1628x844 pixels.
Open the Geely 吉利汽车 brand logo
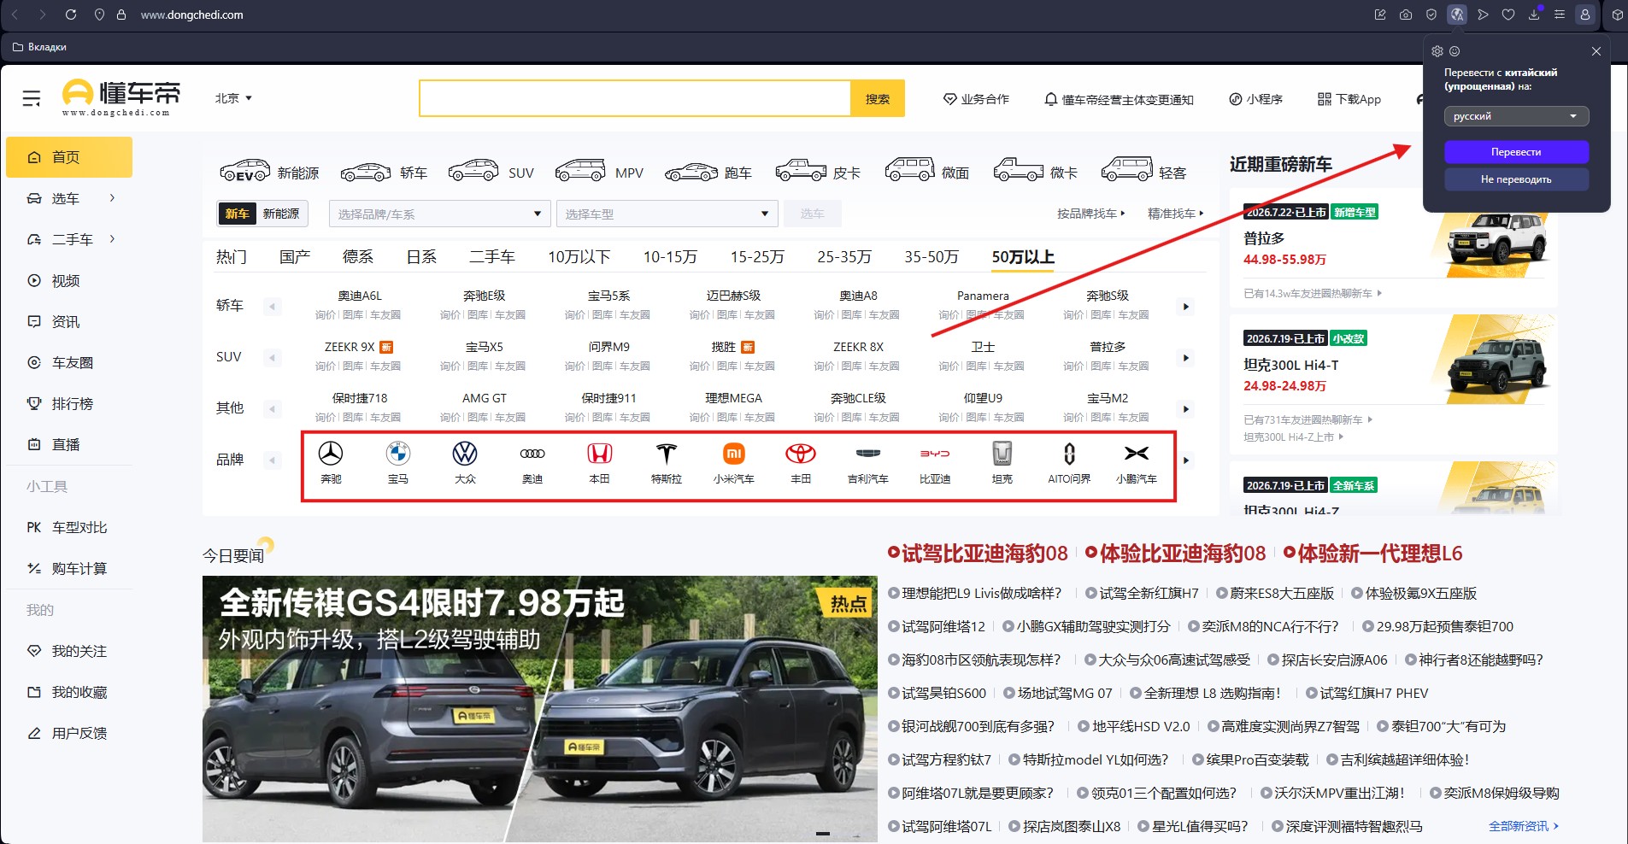[868, 454]
